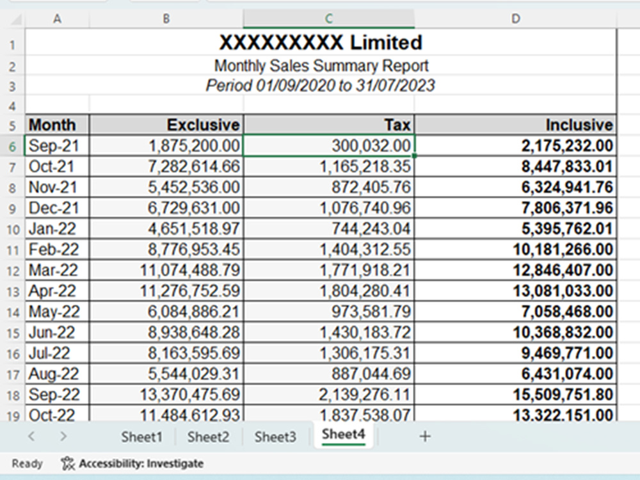Screen dimensions: 640x480
Task: Select the Jun-22 month cell
Action: coord(57,333)
